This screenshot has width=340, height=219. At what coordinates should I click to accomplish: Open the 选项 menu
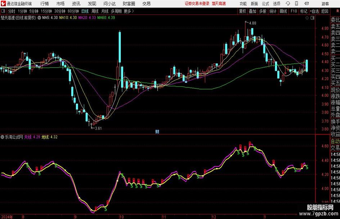click(x=277, y=4)
